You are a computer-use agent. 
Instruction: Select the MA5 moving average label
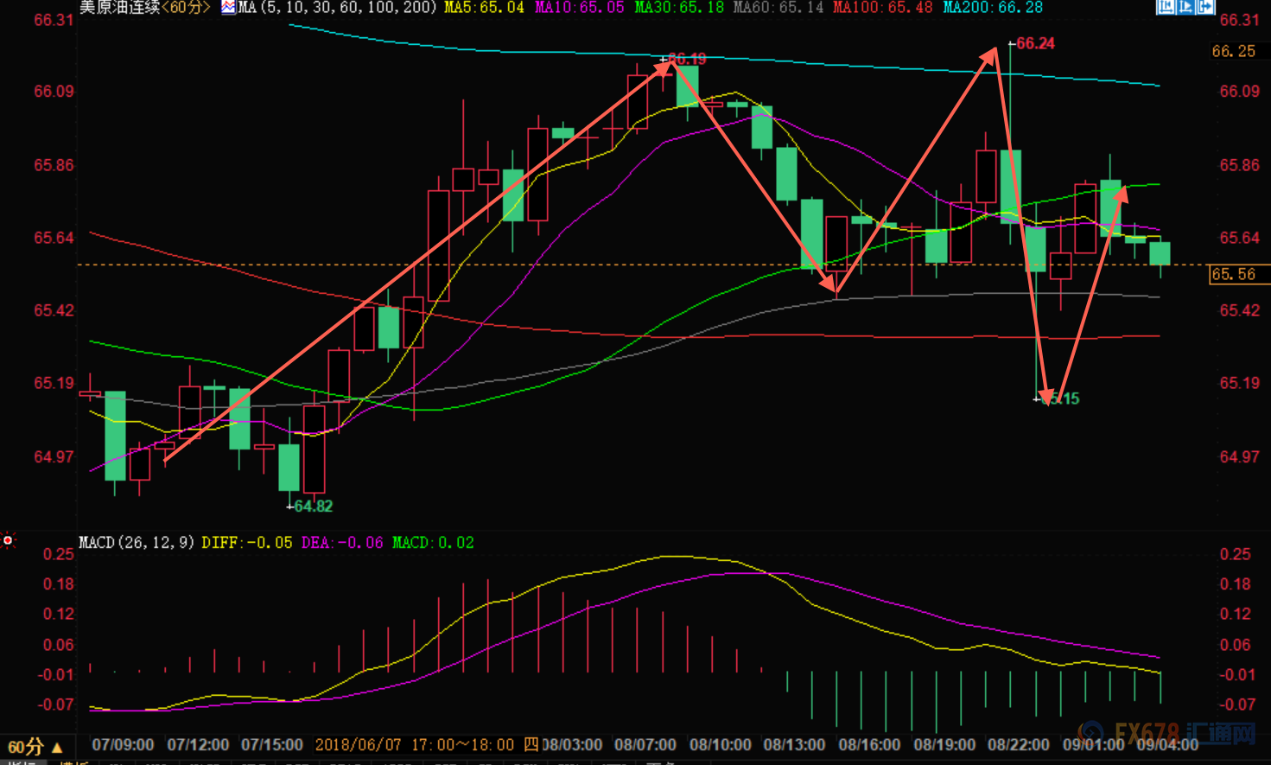coord(483,8)
